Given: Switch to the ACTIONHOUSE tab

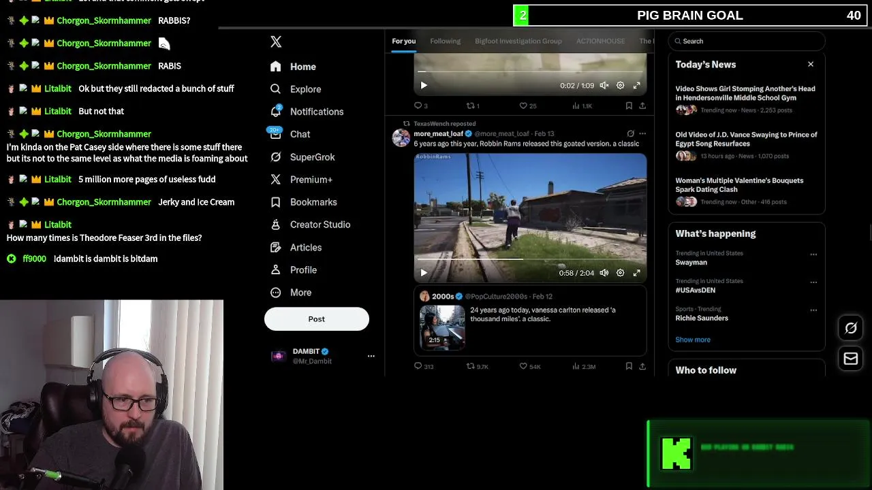Looking at the screenshot, I should [x=600, y=42].
